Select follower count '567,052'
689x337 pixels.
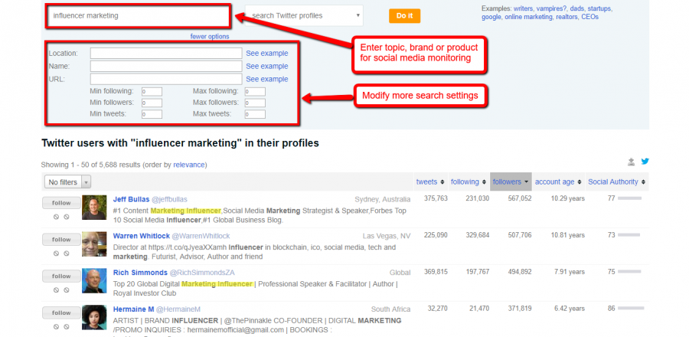pos(518,198)
